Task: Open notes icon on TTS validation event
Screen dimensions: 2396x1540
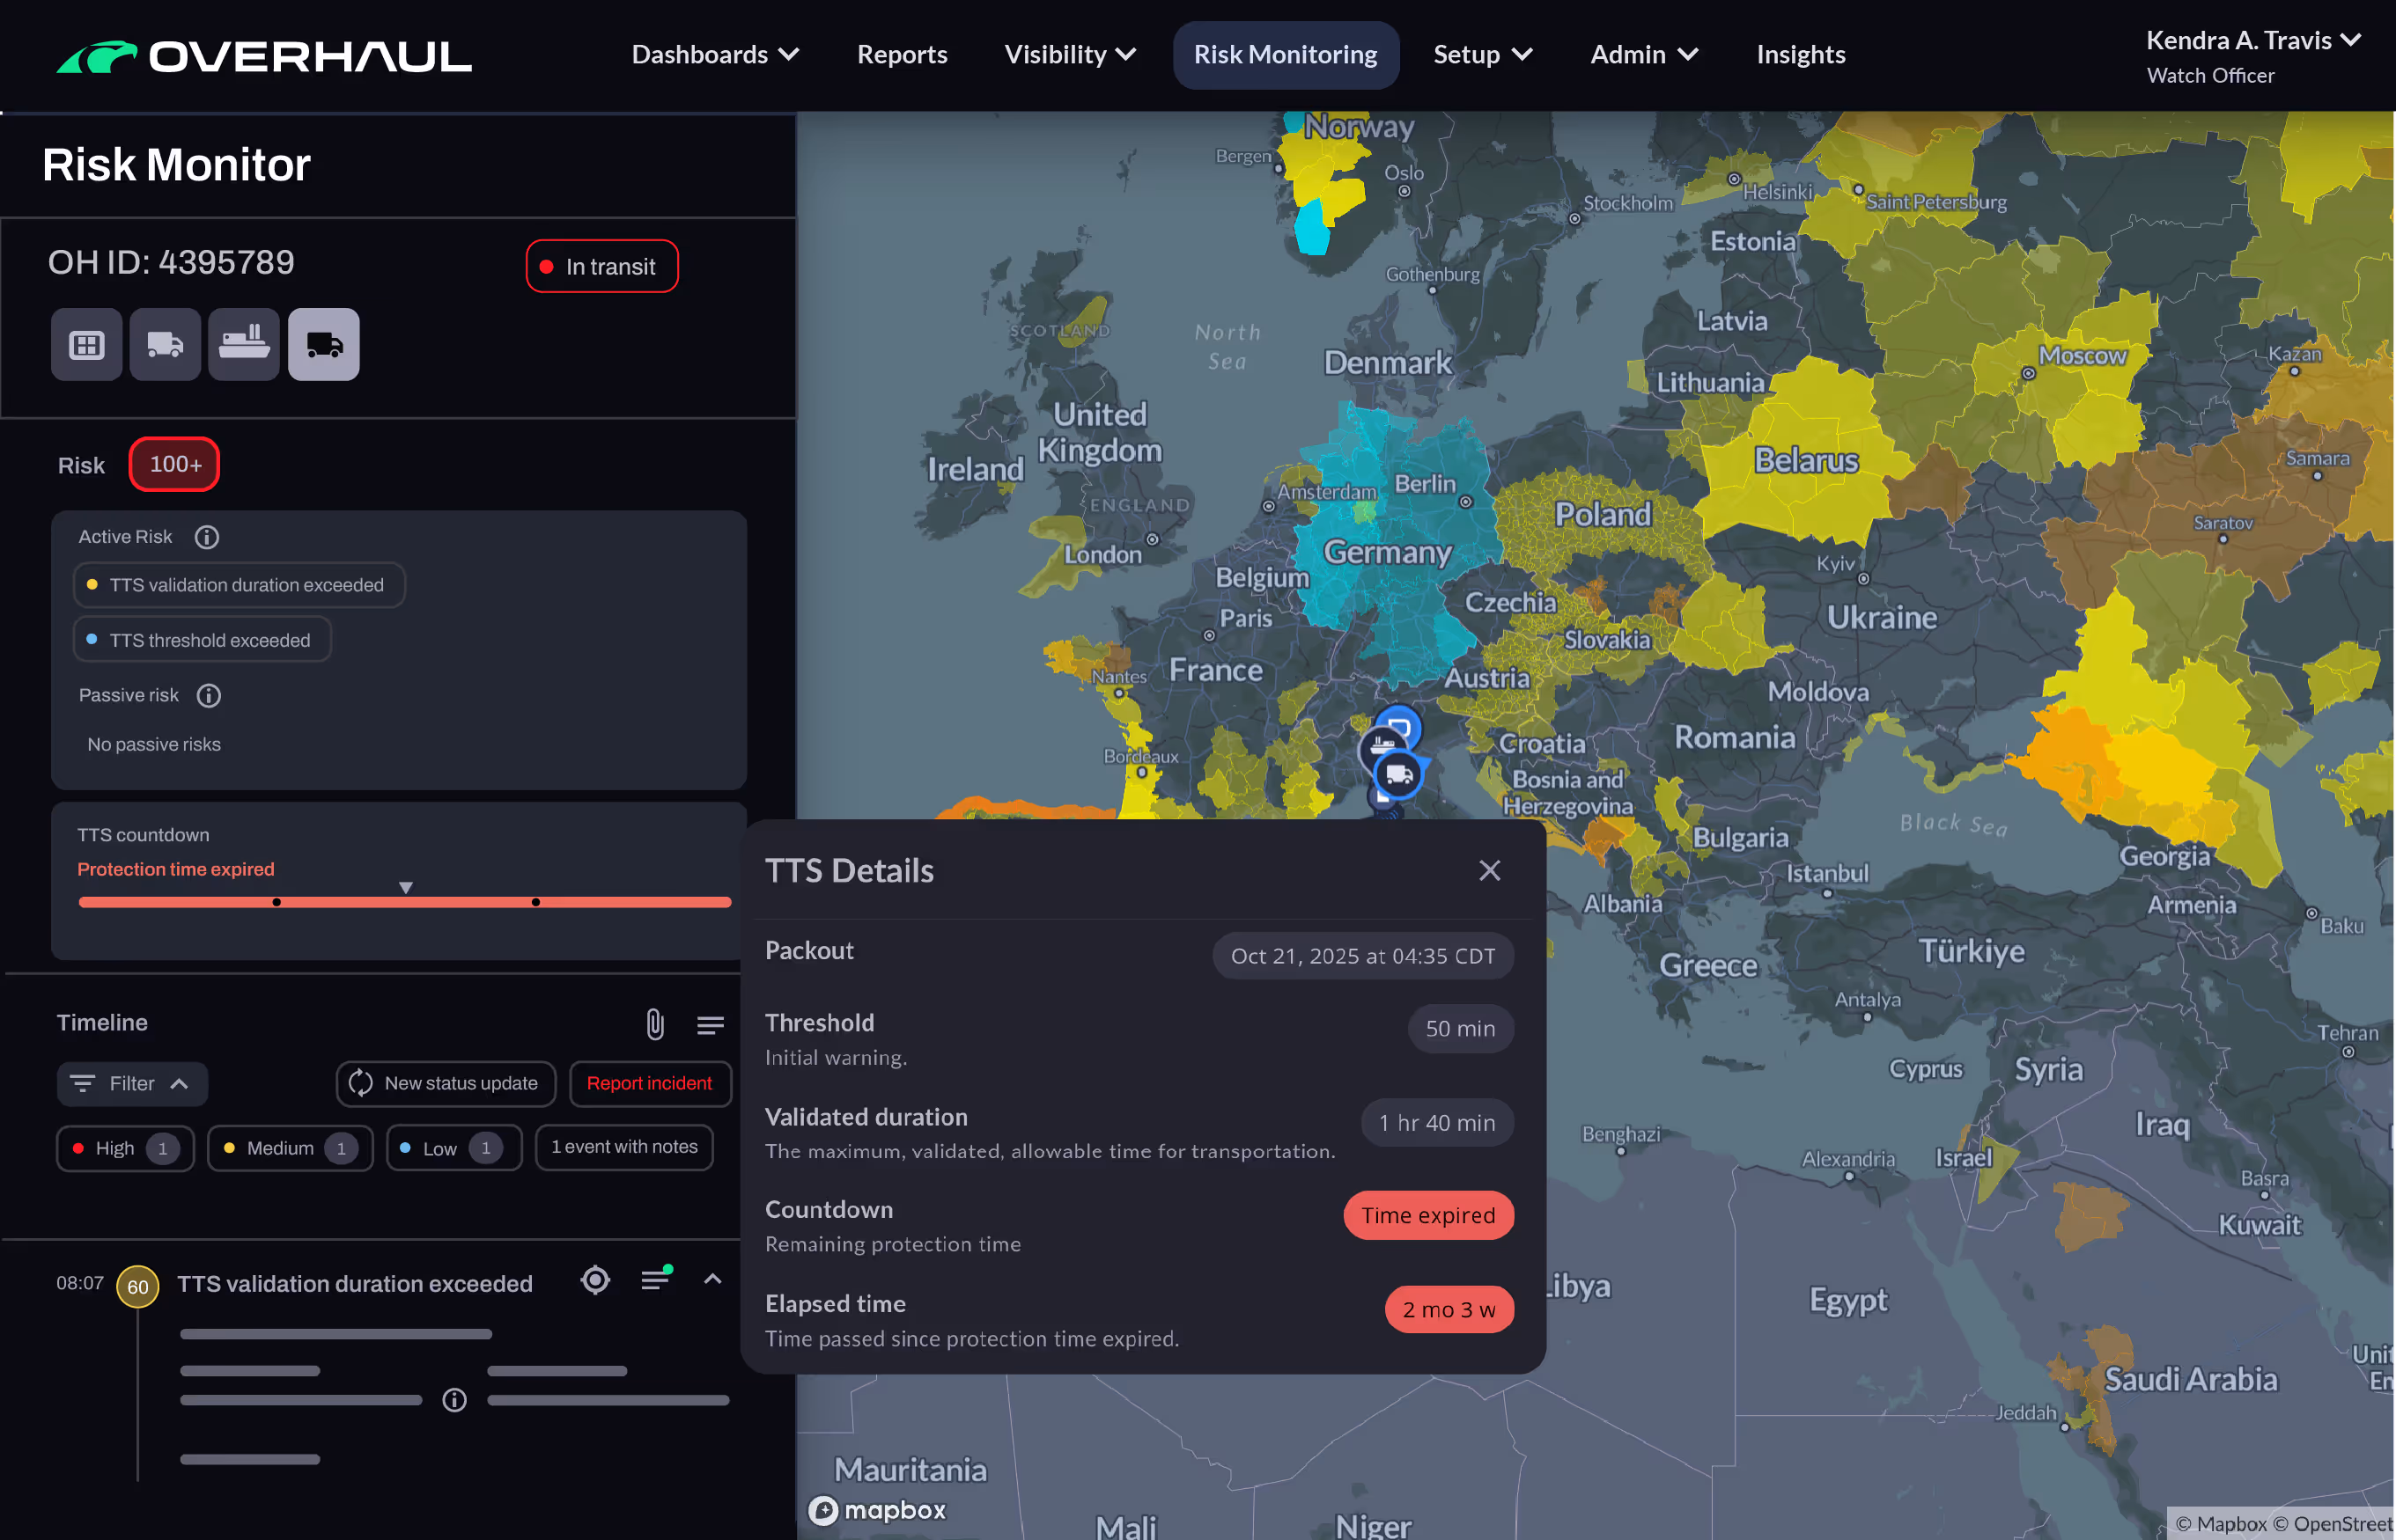Action: (x=655, y=1280)
